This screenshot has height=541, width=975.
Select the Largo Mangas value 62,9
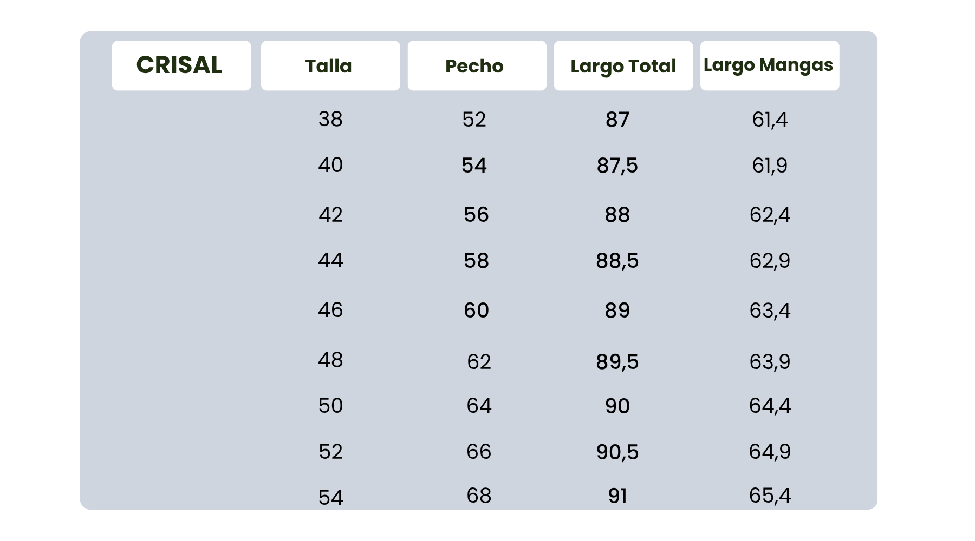pos(770,261)
